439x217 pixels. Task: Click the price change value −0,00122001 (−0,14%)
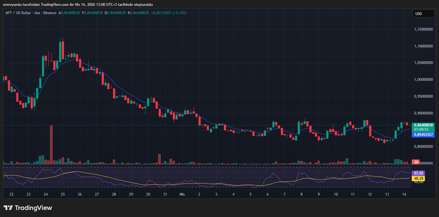pyautogui.click(x=168, y=13)
